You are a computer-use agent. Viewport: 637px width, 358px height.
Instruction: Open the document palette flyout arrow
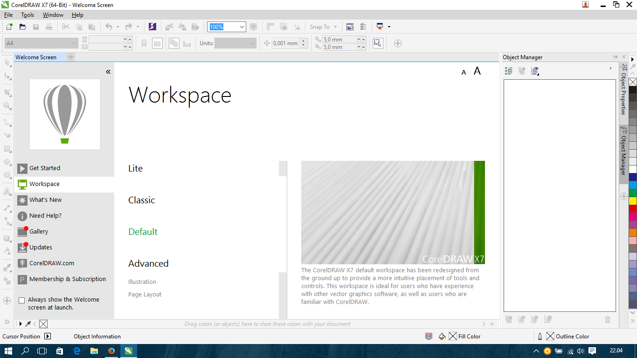[x=21, y=324]
